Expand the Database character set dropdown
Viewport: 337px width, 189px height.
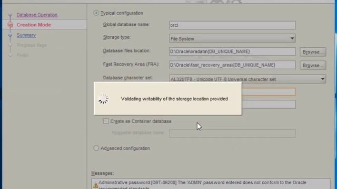coord(247,79)
